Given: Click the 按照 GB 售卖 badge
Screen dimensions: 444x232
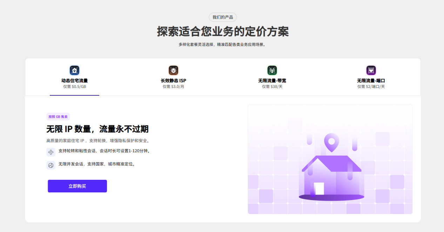Looking at the screenshot, I should click(x=59, y=116).
